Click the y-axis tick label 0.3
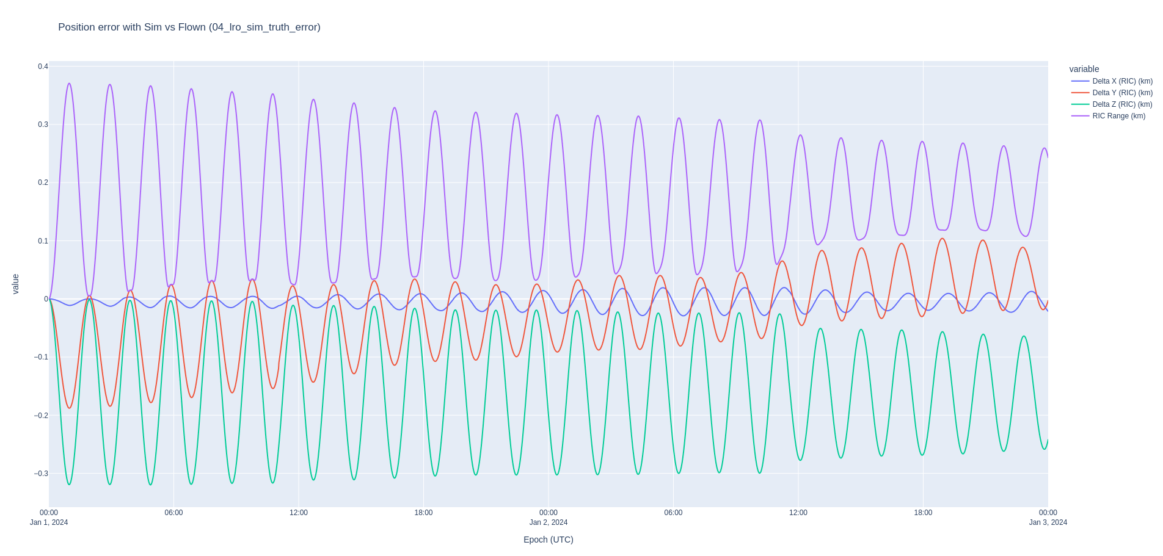The width and height of the screenshot is (1163, 556). click(x=43, y=125)
